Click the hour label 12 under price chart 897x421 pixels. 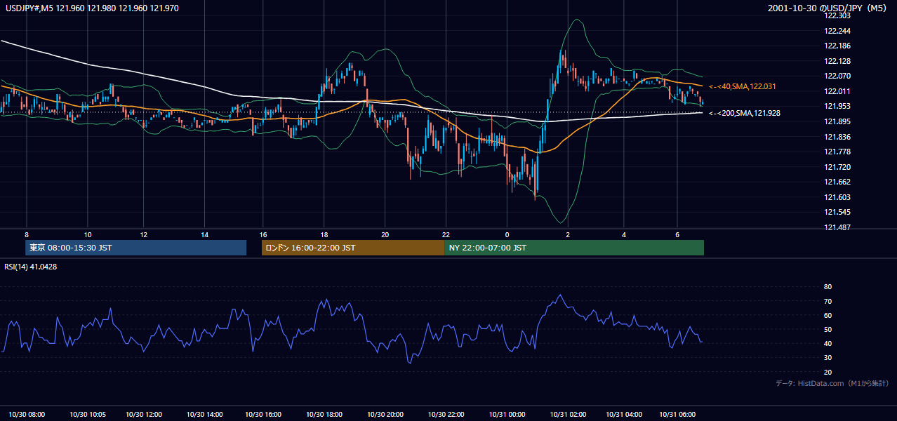coord(143,234)
